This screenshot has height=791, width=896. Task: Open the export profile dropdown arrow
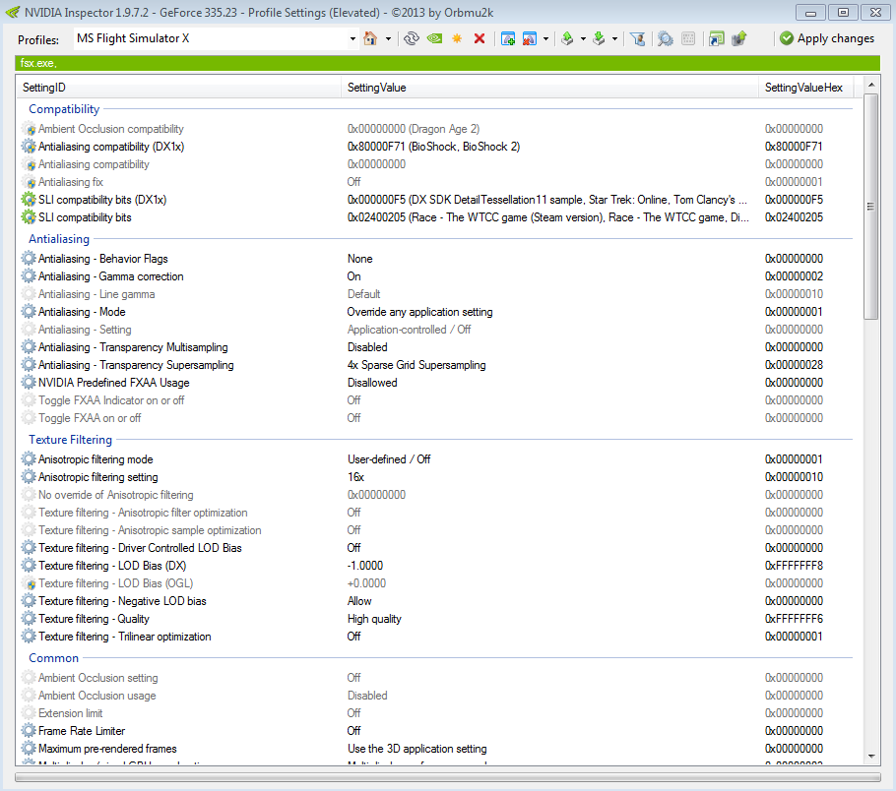pos(583,38)
